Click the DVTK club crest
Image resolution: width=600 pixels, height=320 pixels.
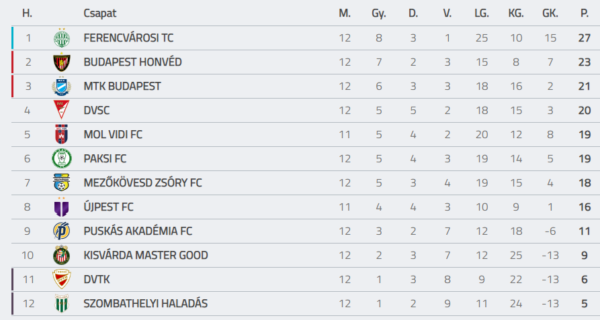62,279
